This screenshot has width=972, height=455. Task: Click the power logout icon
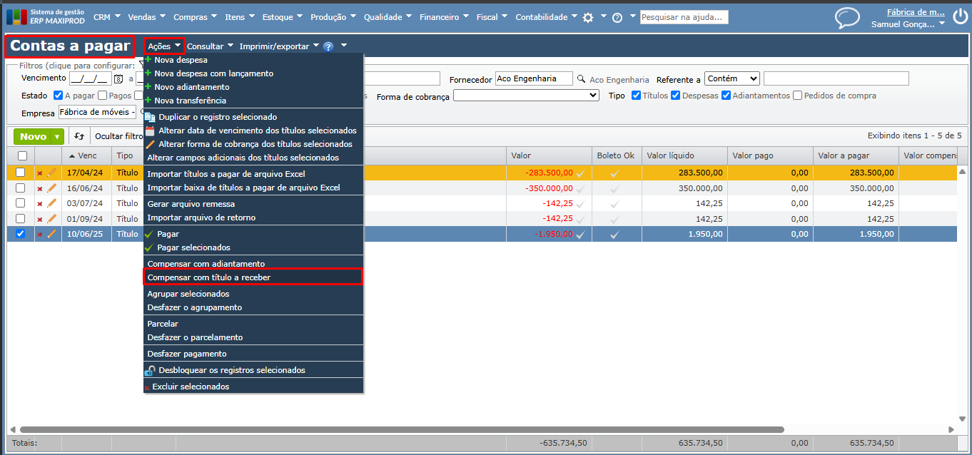pos(960,17)
